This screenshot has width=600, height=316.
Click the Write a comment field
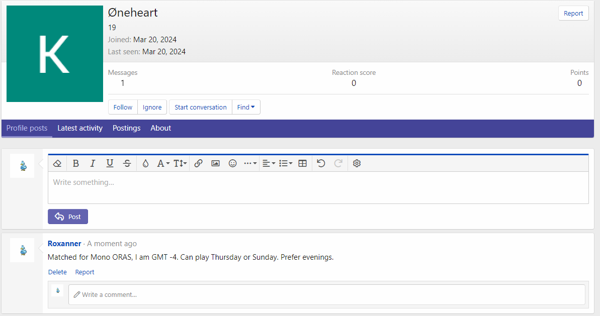(327, 294)
